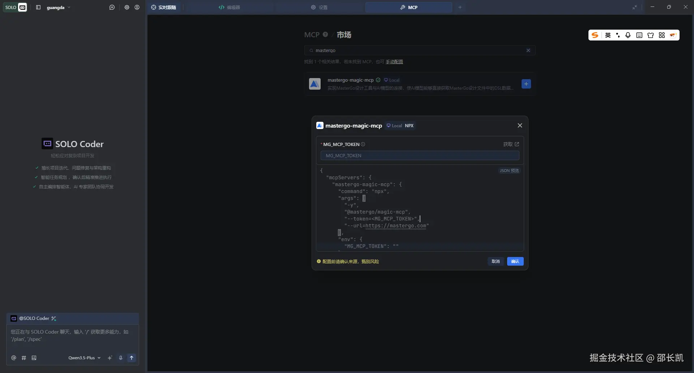Viewport: 694px width, 373px height.
Task: Click the IME bar microphone icon
Action: pyautogui.click(x=628, y=35)
